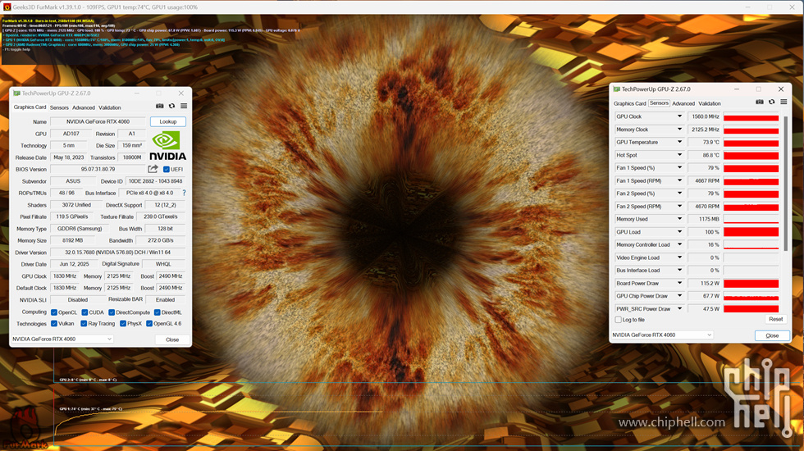Open the hamburger menu in left GPU-Z window

pyautogui.click(x=184, y=106)
